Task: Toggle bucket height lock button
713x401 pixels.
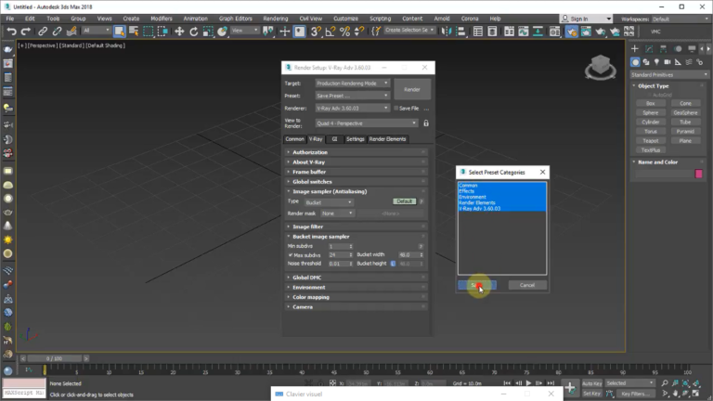Action: (393, 264)
